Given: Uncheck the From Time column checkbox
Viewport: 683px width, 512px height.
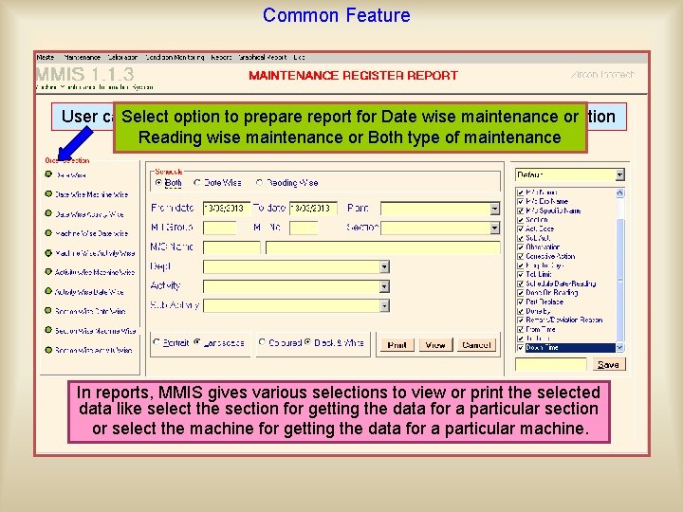Looking at the screenshot, I should (520, 329).
